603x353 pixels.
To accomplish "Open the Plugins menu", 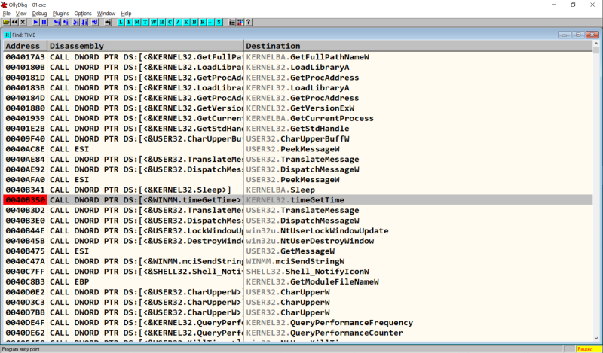I will point(60,14).
